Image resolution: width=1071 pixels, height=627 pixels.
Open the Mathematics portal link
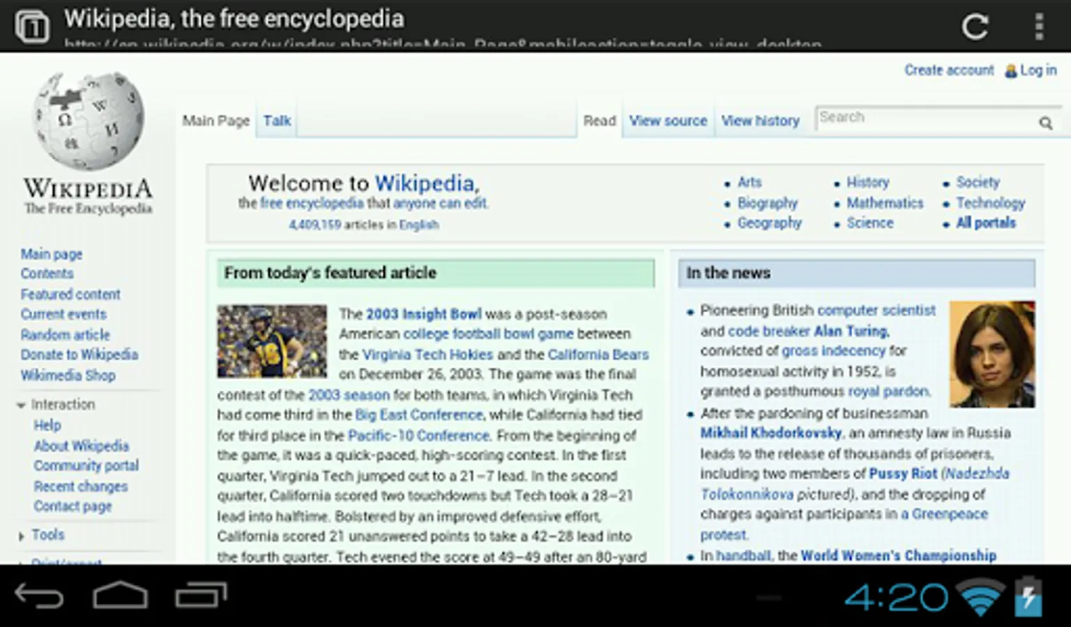(885, 203)
